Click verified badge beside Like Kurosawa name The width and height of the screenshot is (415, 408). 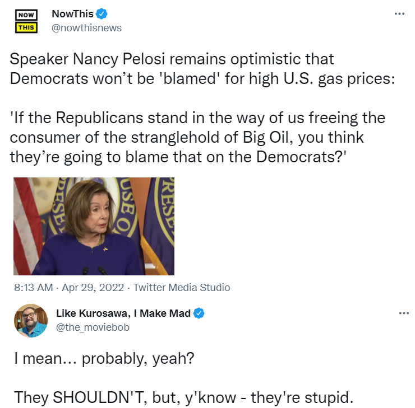199,313
